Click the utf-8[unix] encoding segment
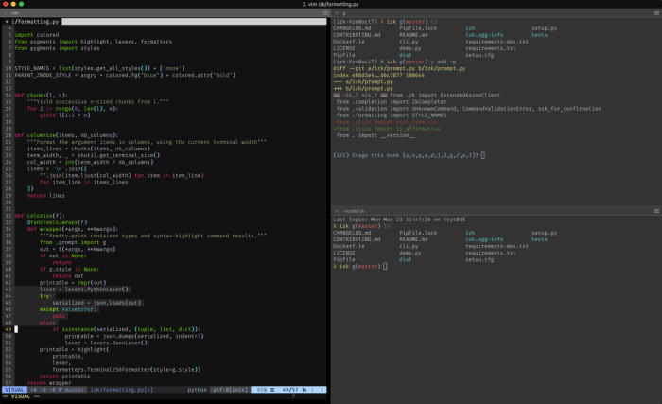The width and height of the screenshot is (662, 404). coord(229,390)
